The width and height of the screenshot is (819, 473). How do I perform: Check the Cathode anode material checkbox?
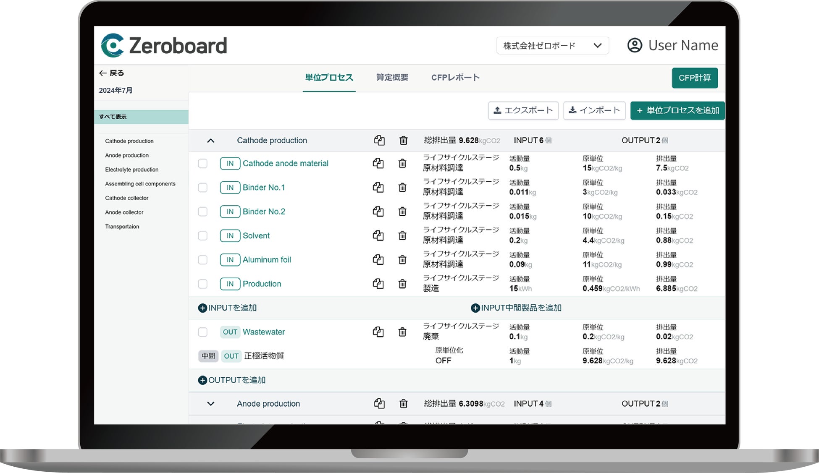[x=203, y=164]
